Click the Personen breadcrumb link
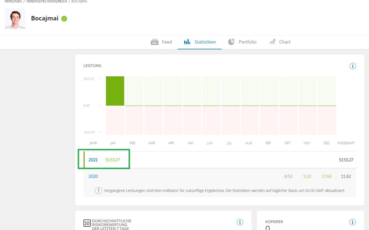Image resolution: width=369 pixels, height=230 pixels. tap(13, 1)
